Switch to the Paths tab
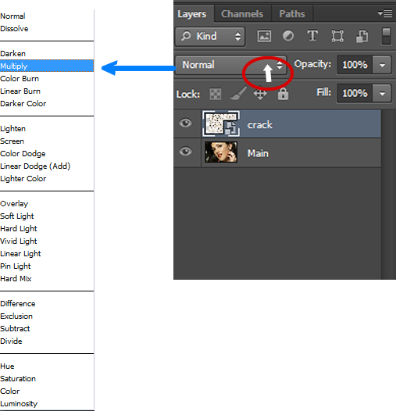396x411 pixels. 292,14
